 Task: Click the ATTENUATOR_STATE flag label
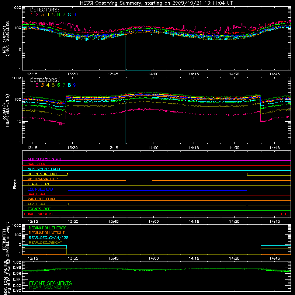point(45,159)
